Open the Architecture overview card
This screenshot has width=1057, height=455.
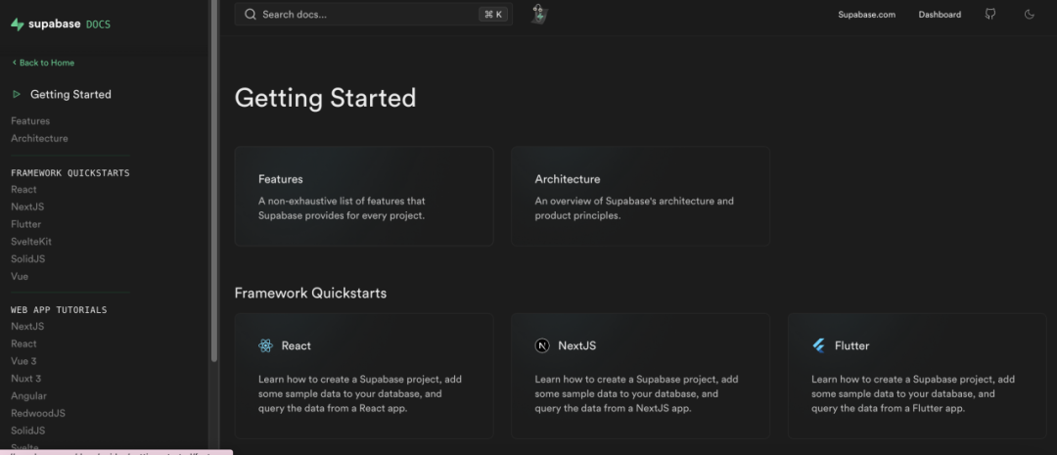640,196
